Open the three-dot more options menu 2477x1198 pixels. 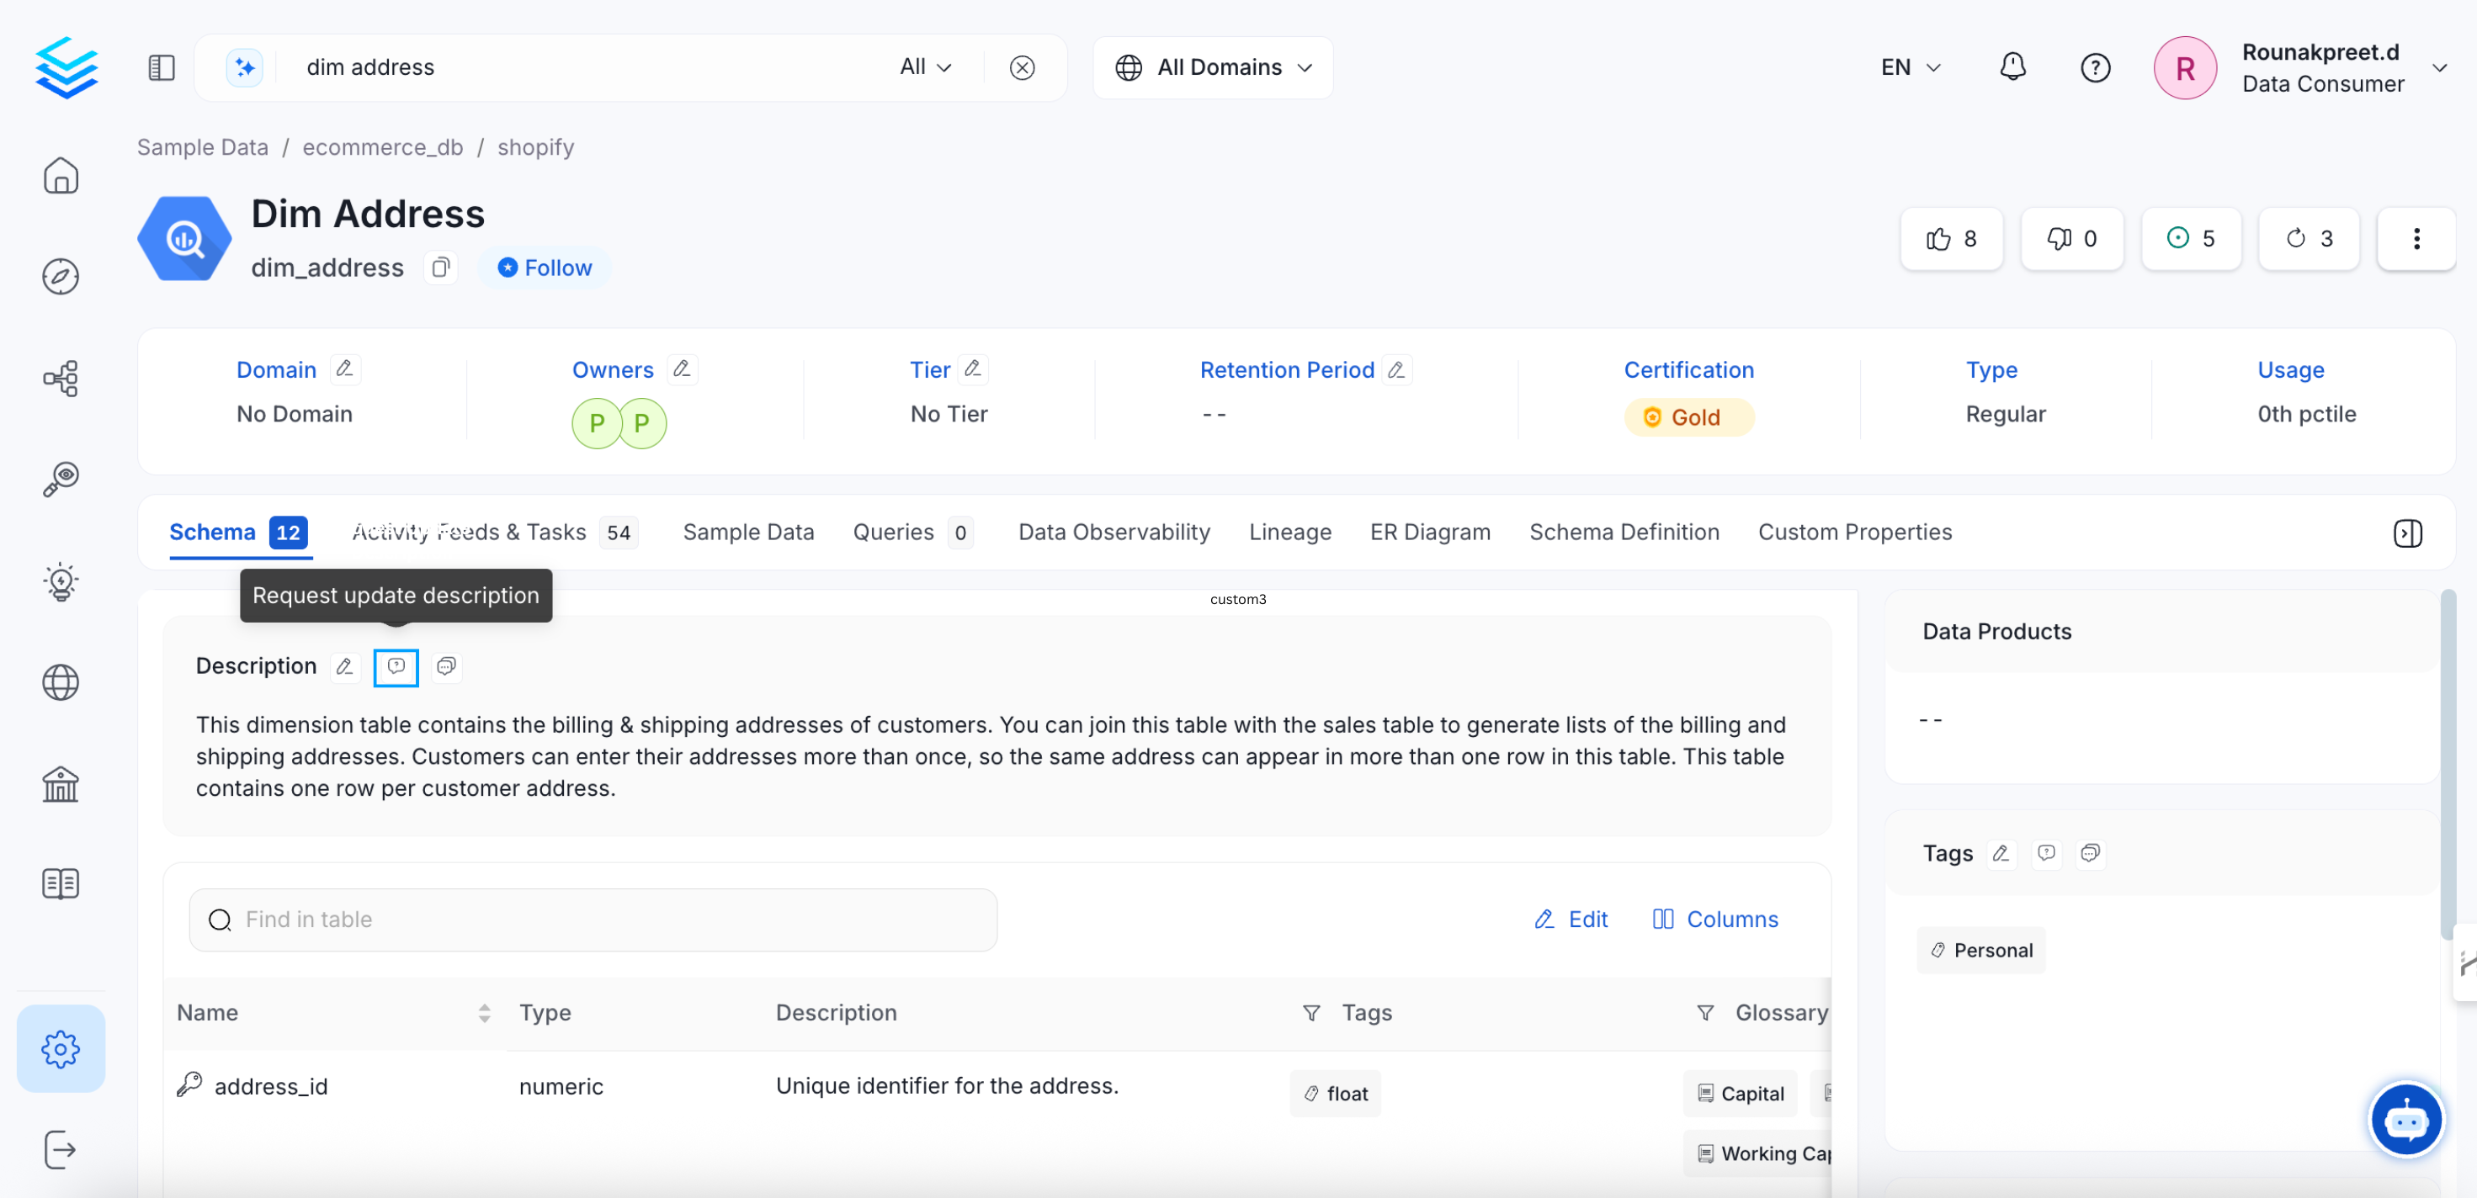(x=2416, y=238)
